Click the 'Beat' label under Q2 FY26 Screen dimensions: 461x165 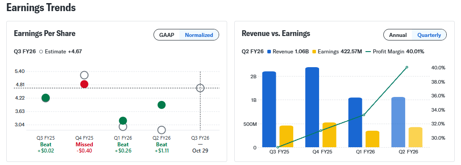tap(162, 145)
